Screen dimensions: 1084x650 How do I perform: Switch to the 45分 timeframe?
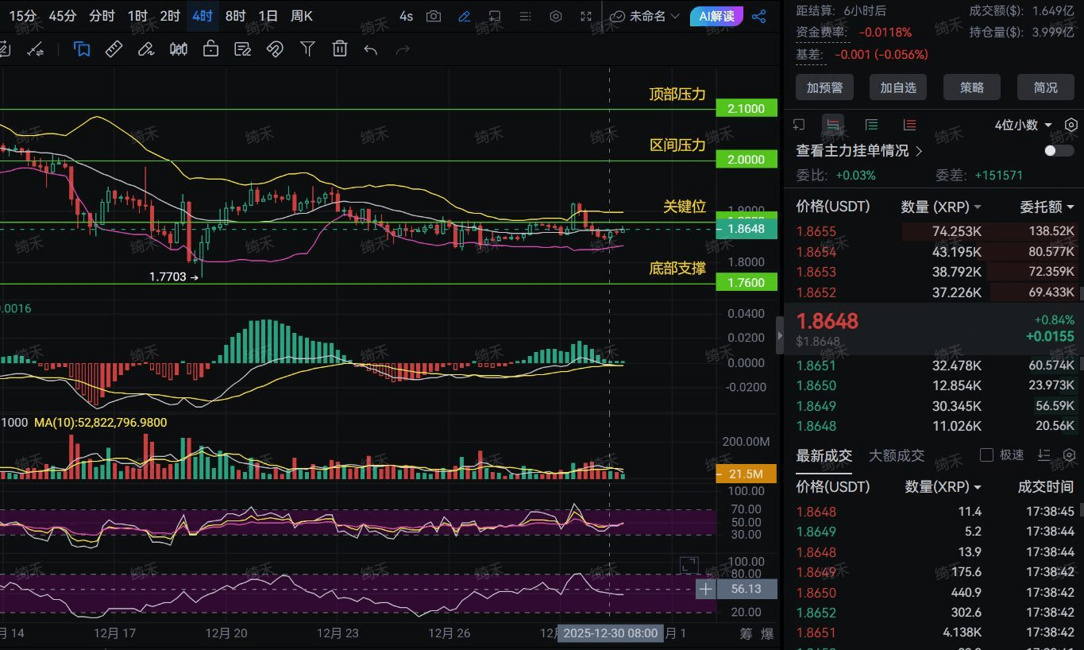(63, 16)
